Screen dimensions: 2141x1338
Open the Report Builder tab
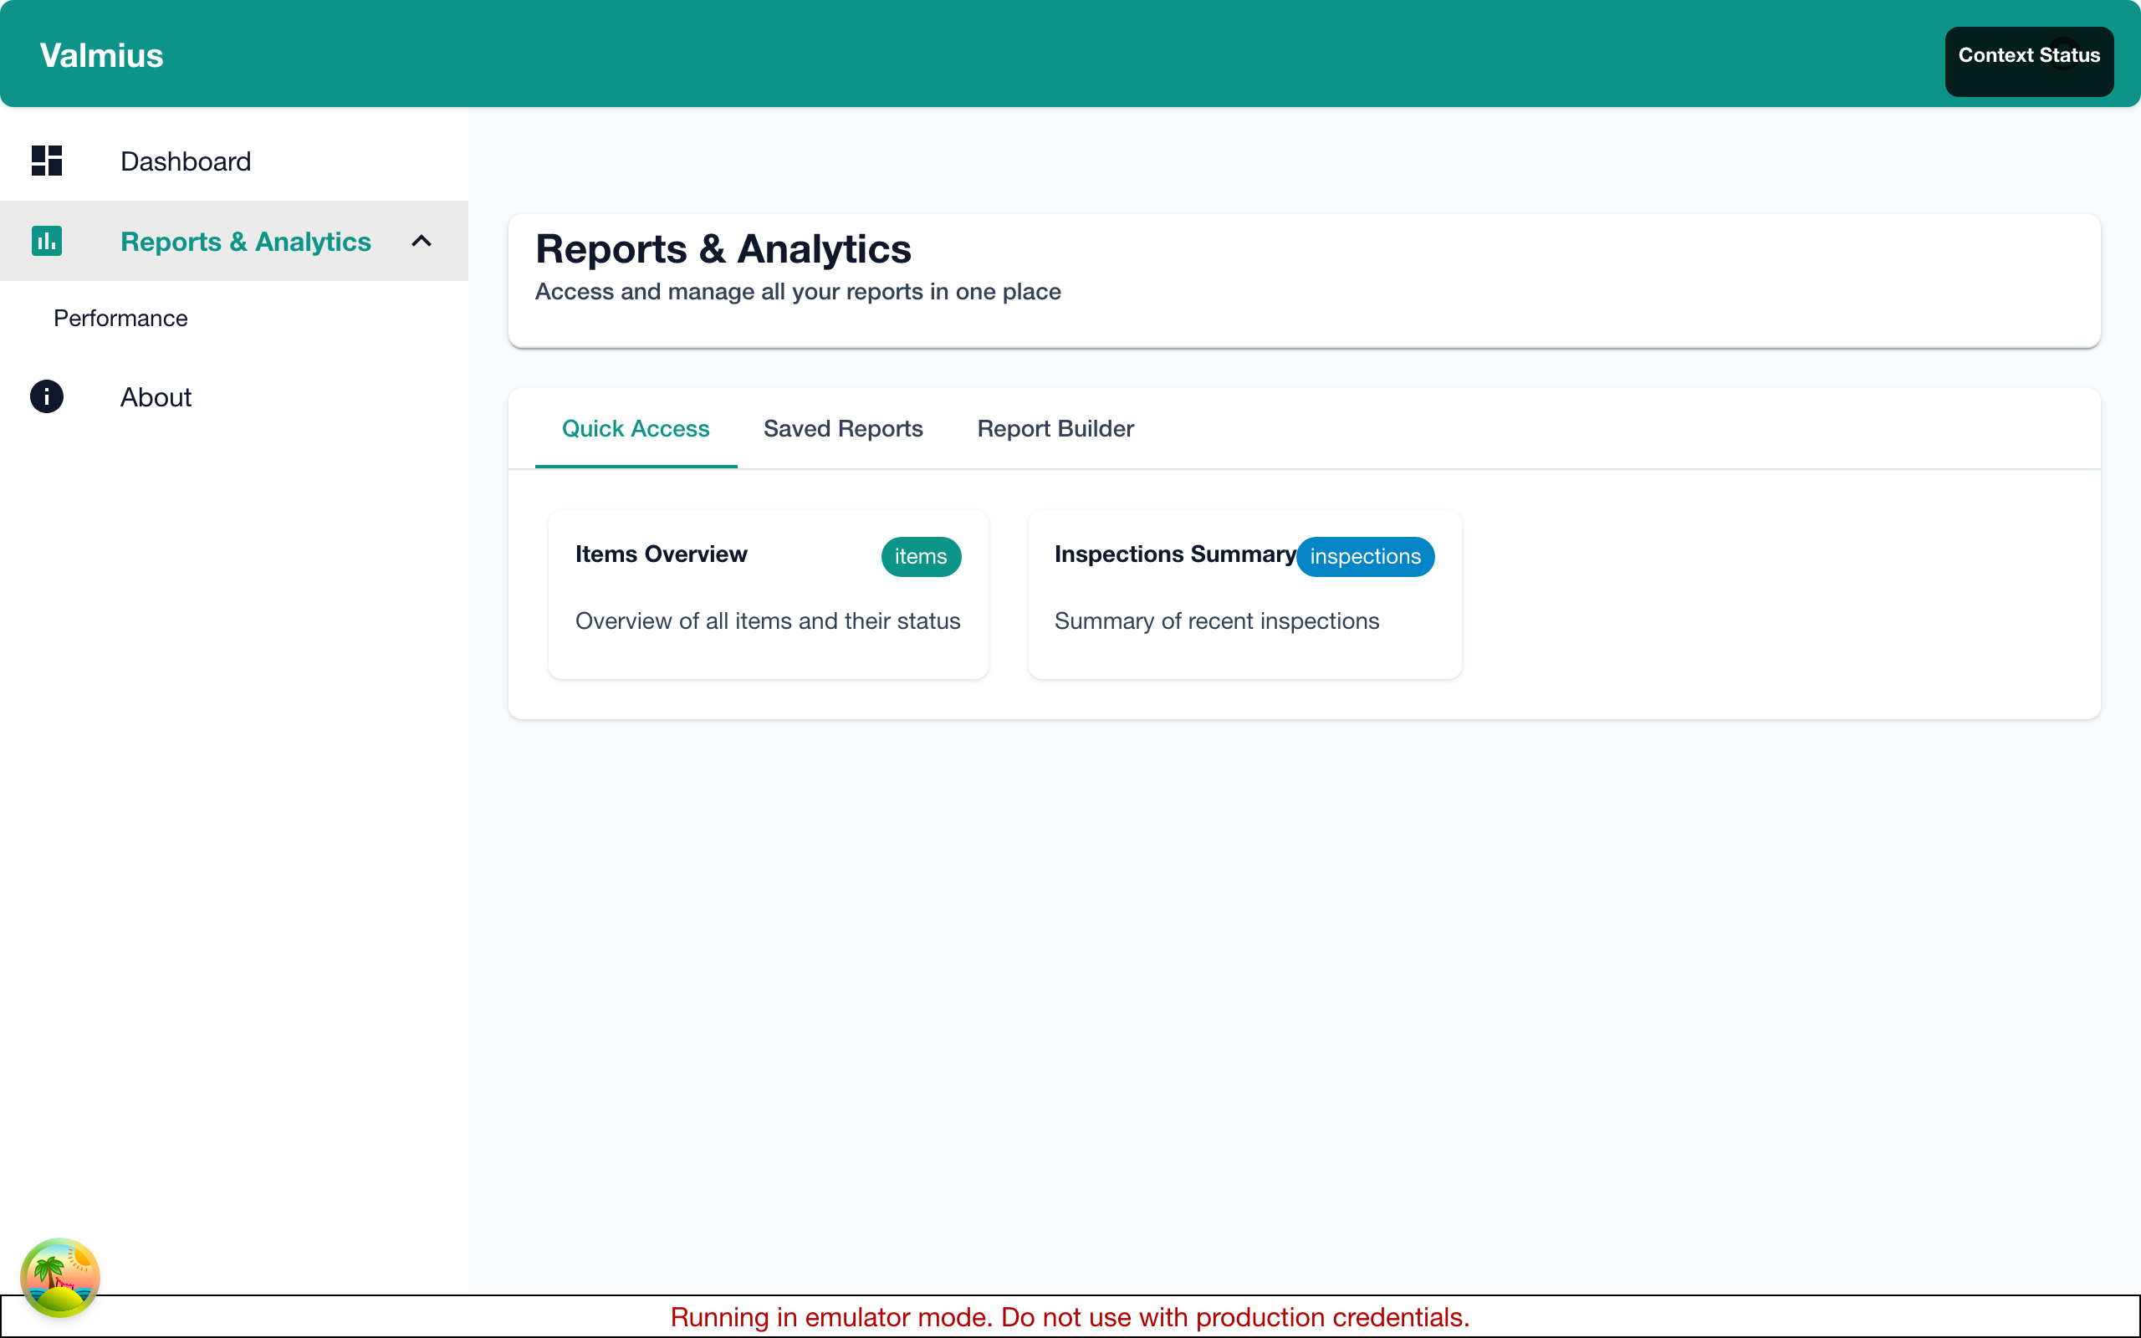click(1055, 428)
